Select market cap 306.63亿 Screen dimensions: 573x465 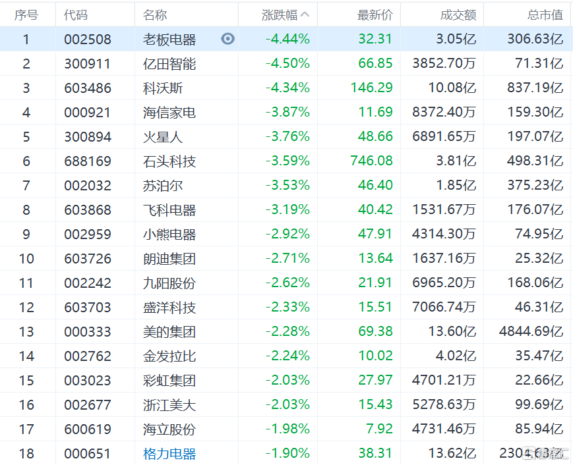click(x=535, y=39)
